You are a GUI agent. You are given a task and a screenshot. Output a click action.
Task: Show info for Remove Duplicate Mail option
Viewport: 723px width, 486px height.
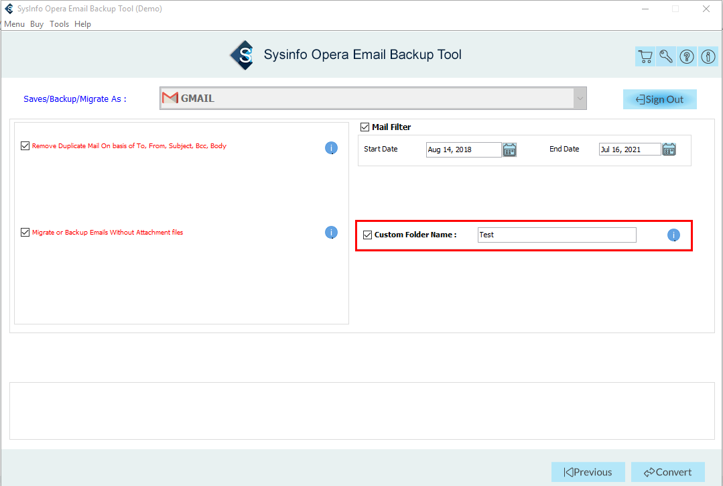(x=331, y=147)
